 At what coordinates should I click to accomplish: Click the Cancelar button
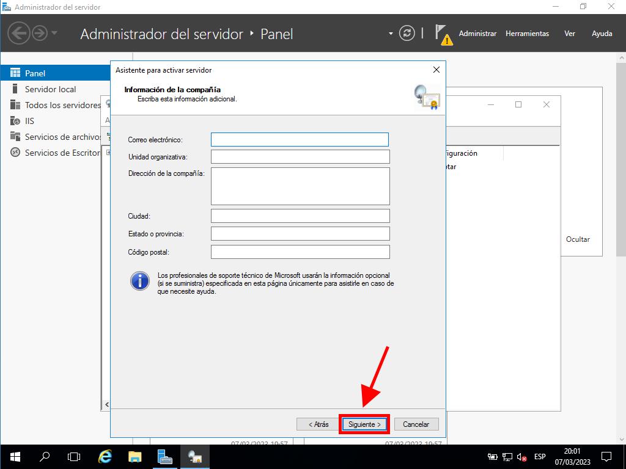pos(416,424)
